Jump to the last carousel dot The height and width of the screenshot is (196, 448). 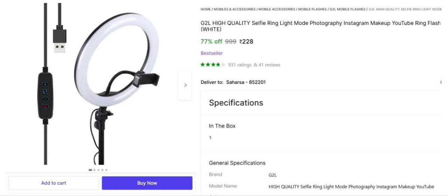pyautogui.click(x=106, y=170)
